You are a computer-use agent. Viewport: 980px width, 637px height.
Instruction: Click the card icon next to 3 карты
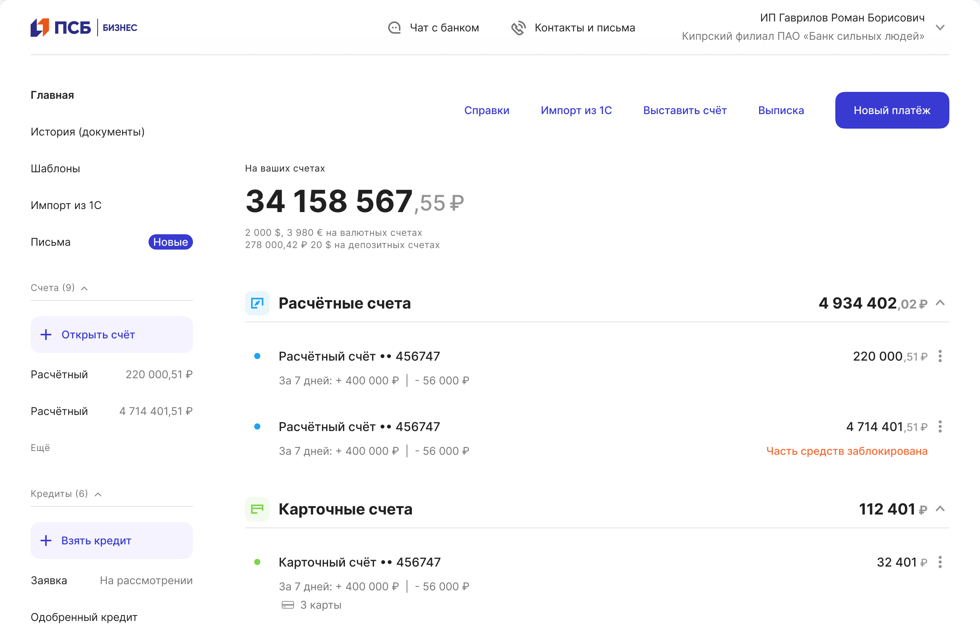pos(287,605)
